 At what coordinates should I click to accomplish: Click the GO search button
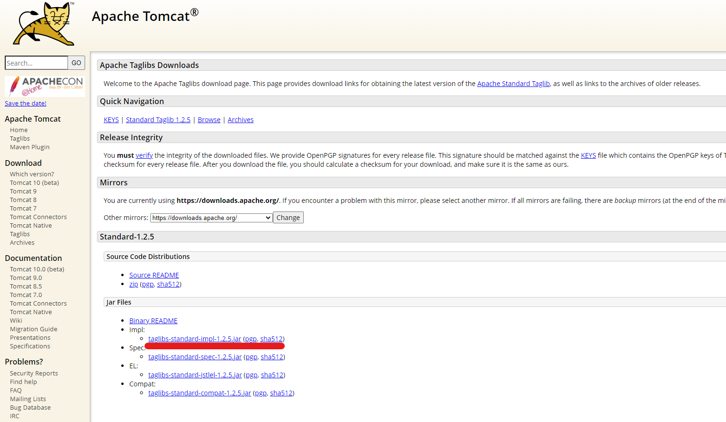76,63
